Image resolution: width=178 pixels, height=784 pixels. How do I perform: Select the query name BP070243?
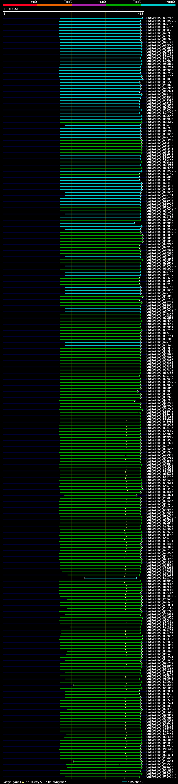click(x=10, y=9)
